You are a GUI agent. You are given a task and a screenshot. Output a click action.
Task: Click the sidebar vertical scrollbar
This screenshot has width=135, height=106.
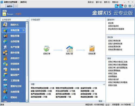27,62
